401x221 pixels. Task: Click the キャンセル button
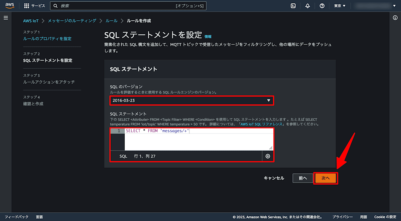pyautogui.click(x=274, y=178)
